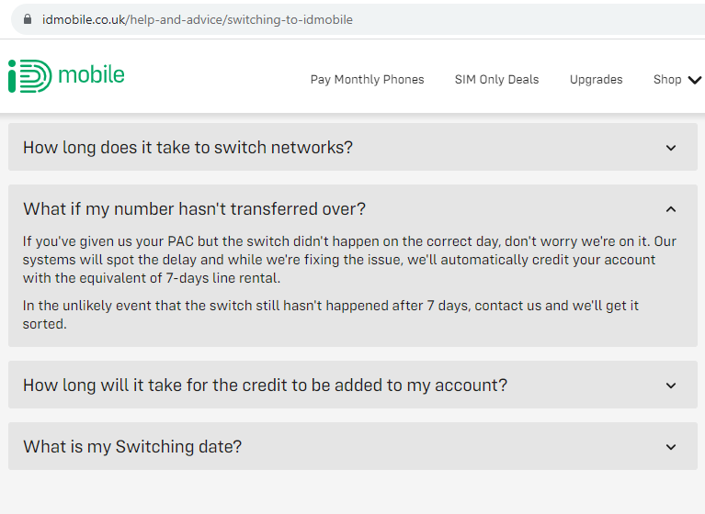Click the 'mobile' brand text
The image size is (705, 514).
[x=91, y=74]
